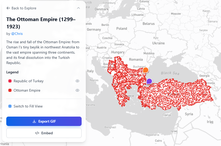Click the Samara label on map
The width and height of the screenshot is (221, 146).
213,21
